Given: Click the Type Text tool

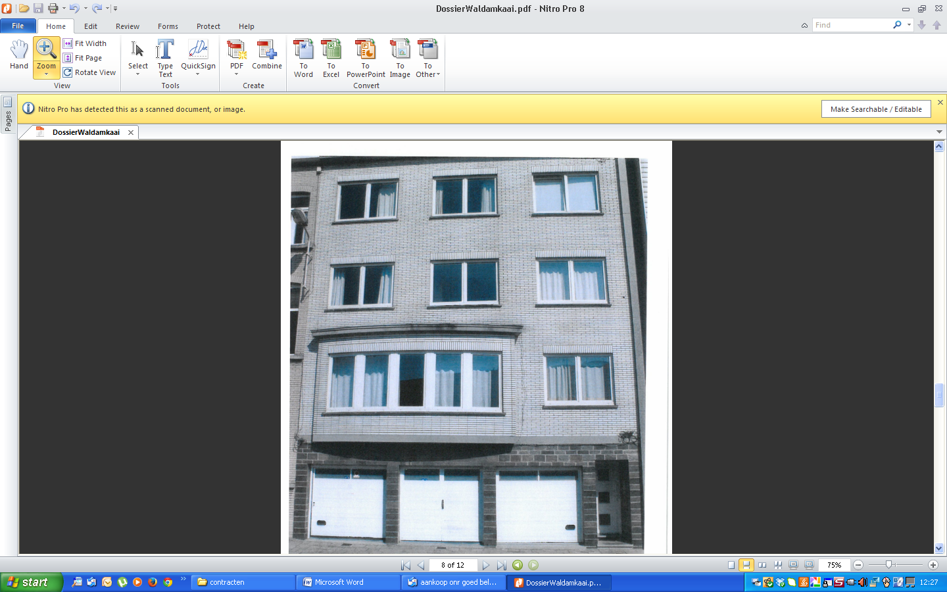Looking at the screenshot, I should coord(165,58).
